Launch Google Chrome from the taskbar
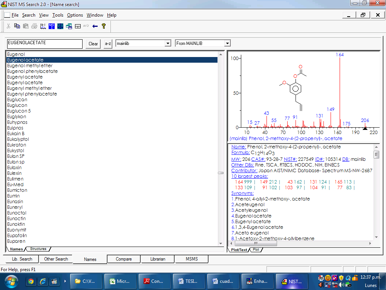386x290 pixels. [31, 281]
